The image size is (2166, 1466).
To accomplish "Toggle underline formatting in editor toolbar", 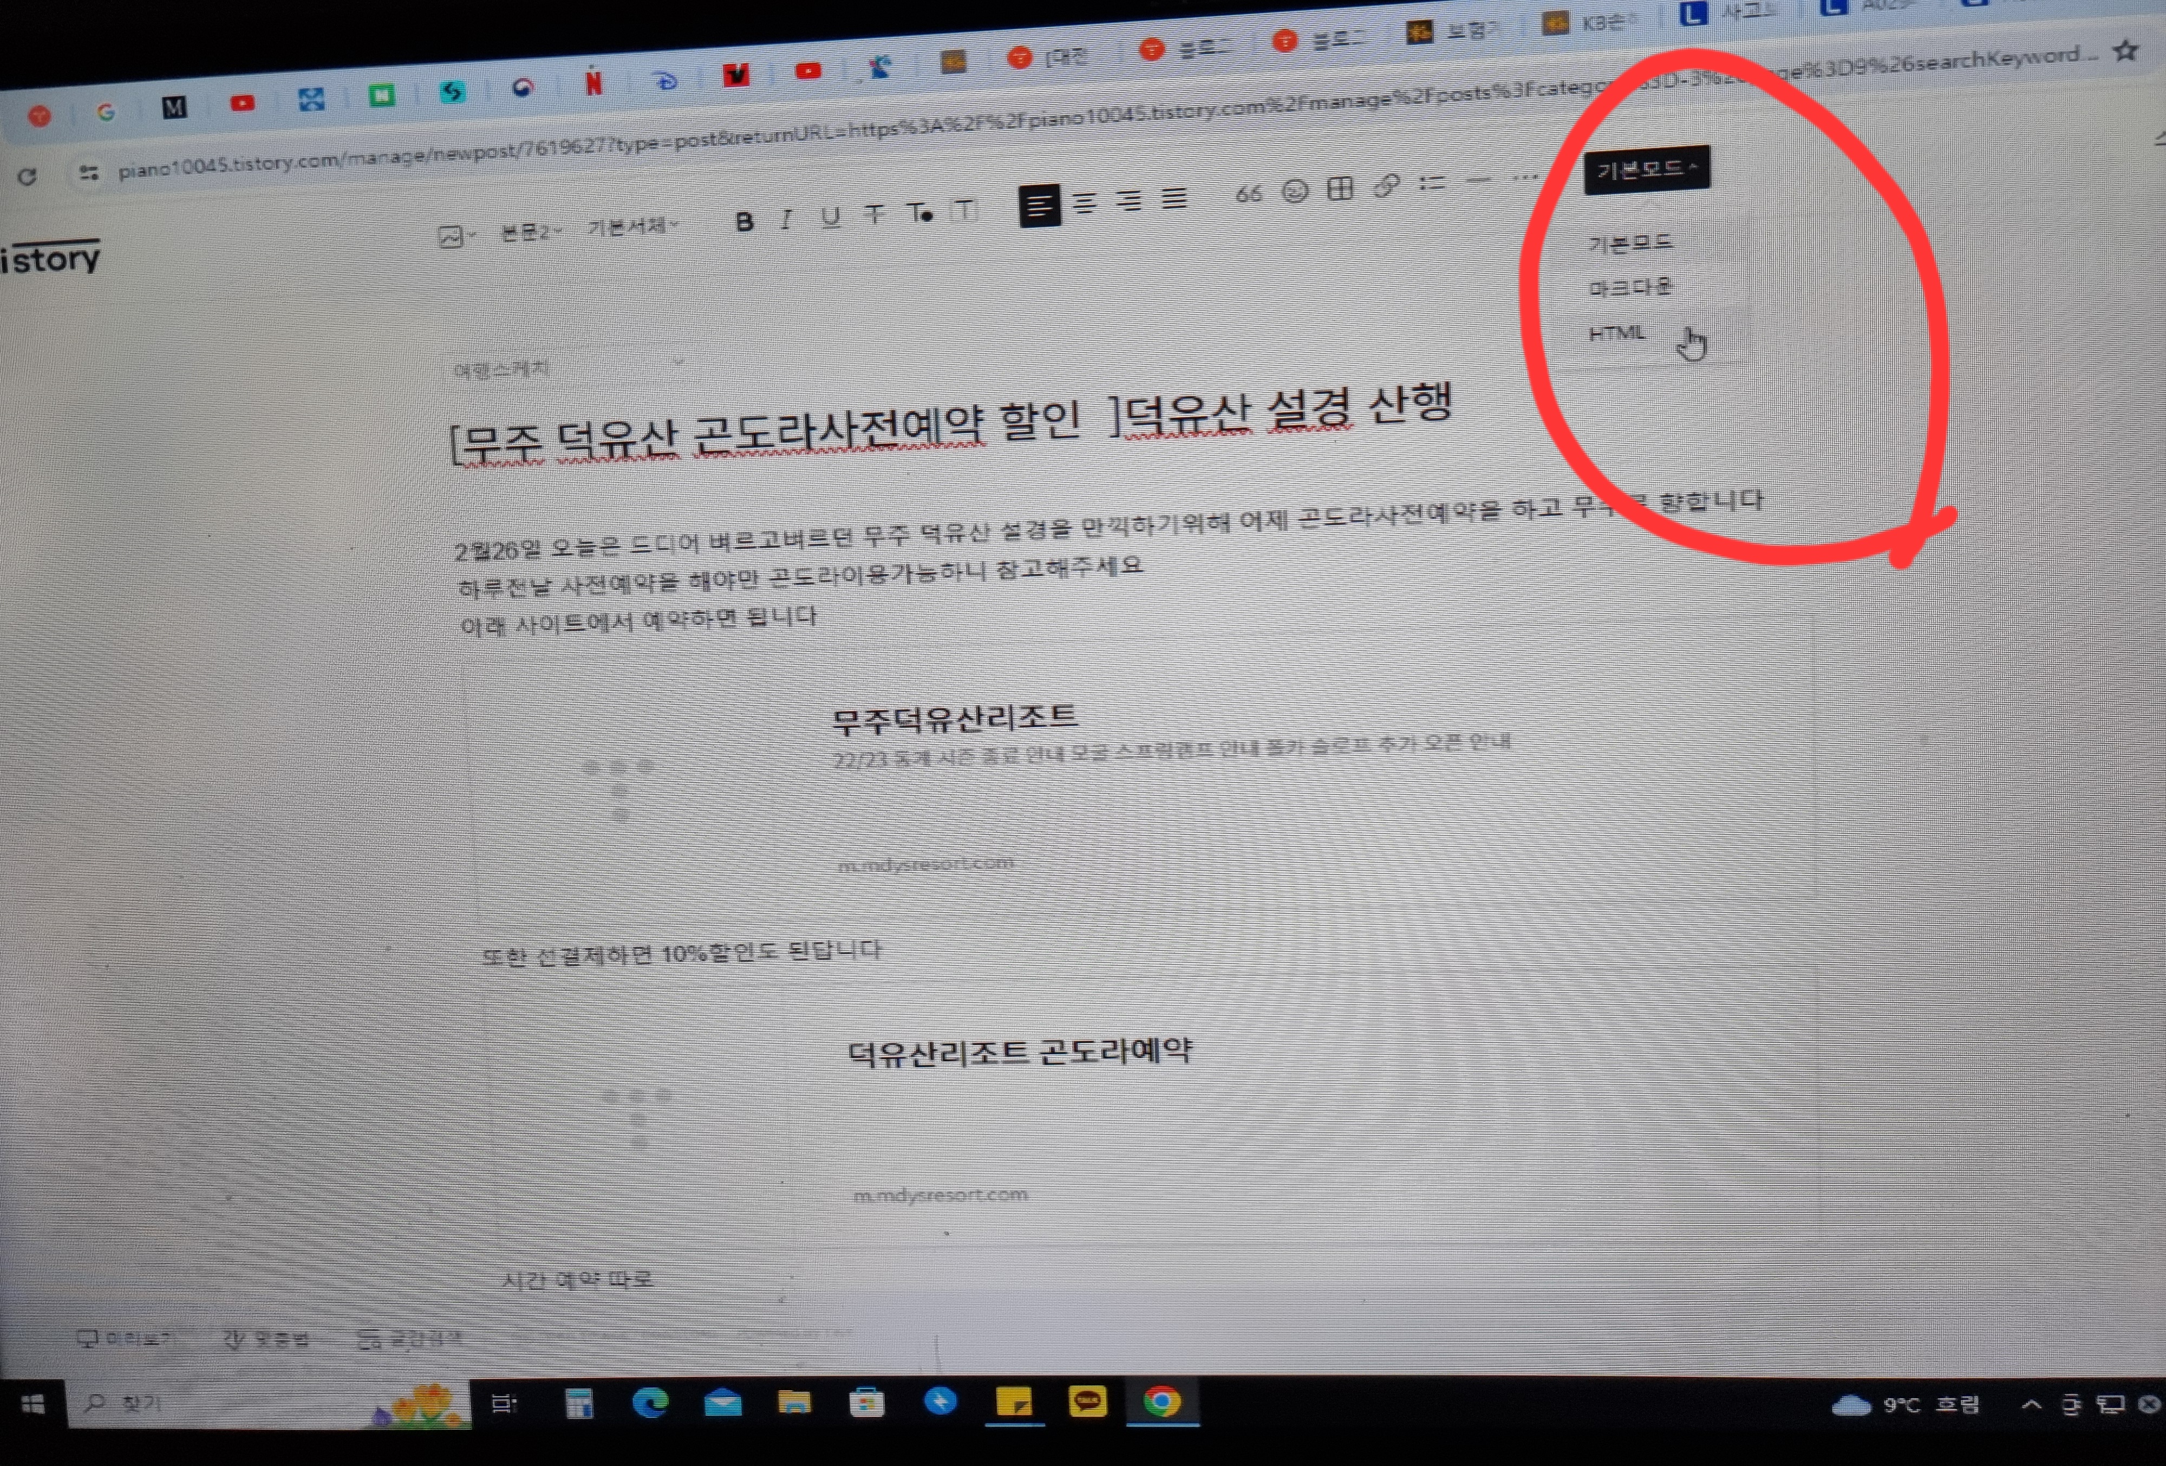I will pos(831,217).
